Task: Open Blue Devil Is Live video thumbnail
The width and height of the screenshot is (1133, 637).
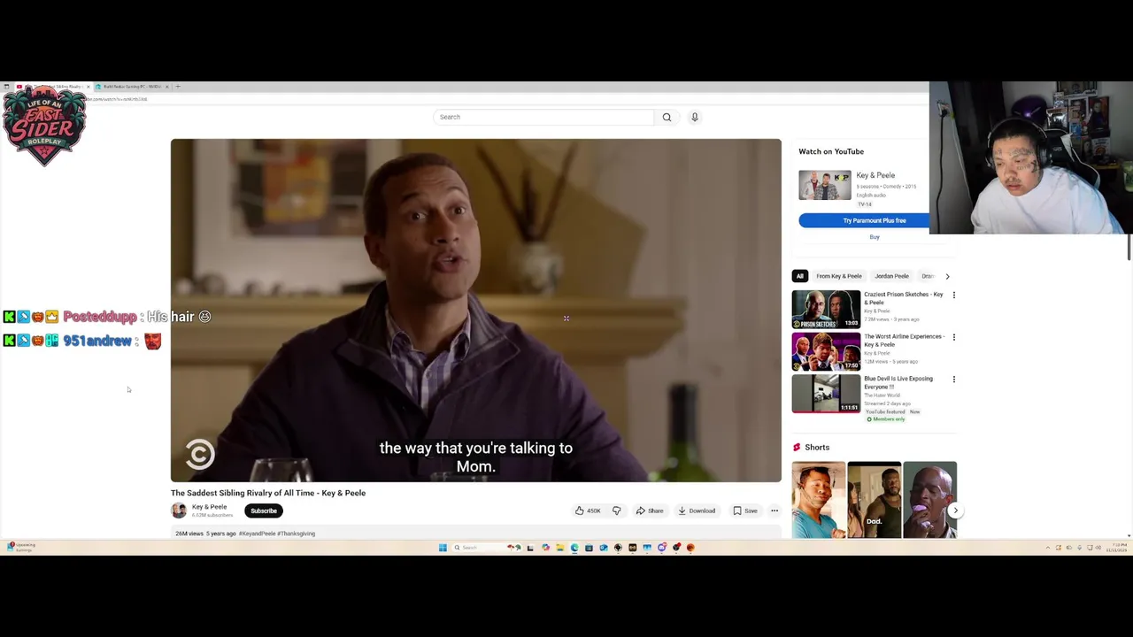Action: pos(826,394)
